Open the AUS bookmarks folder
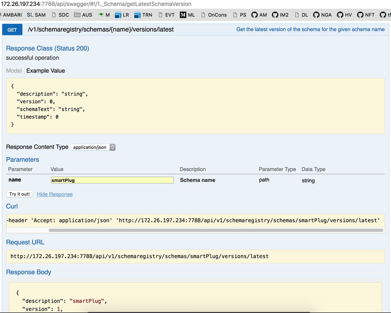The height and width of the screenshot is (313, 391). pos(83,15)
